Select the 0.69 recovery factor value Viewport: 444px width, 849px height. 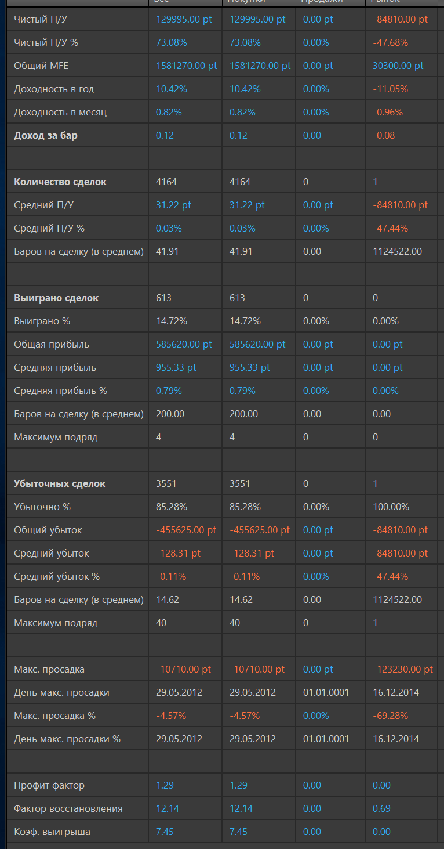pyautogui.click(x=382, y=808)
